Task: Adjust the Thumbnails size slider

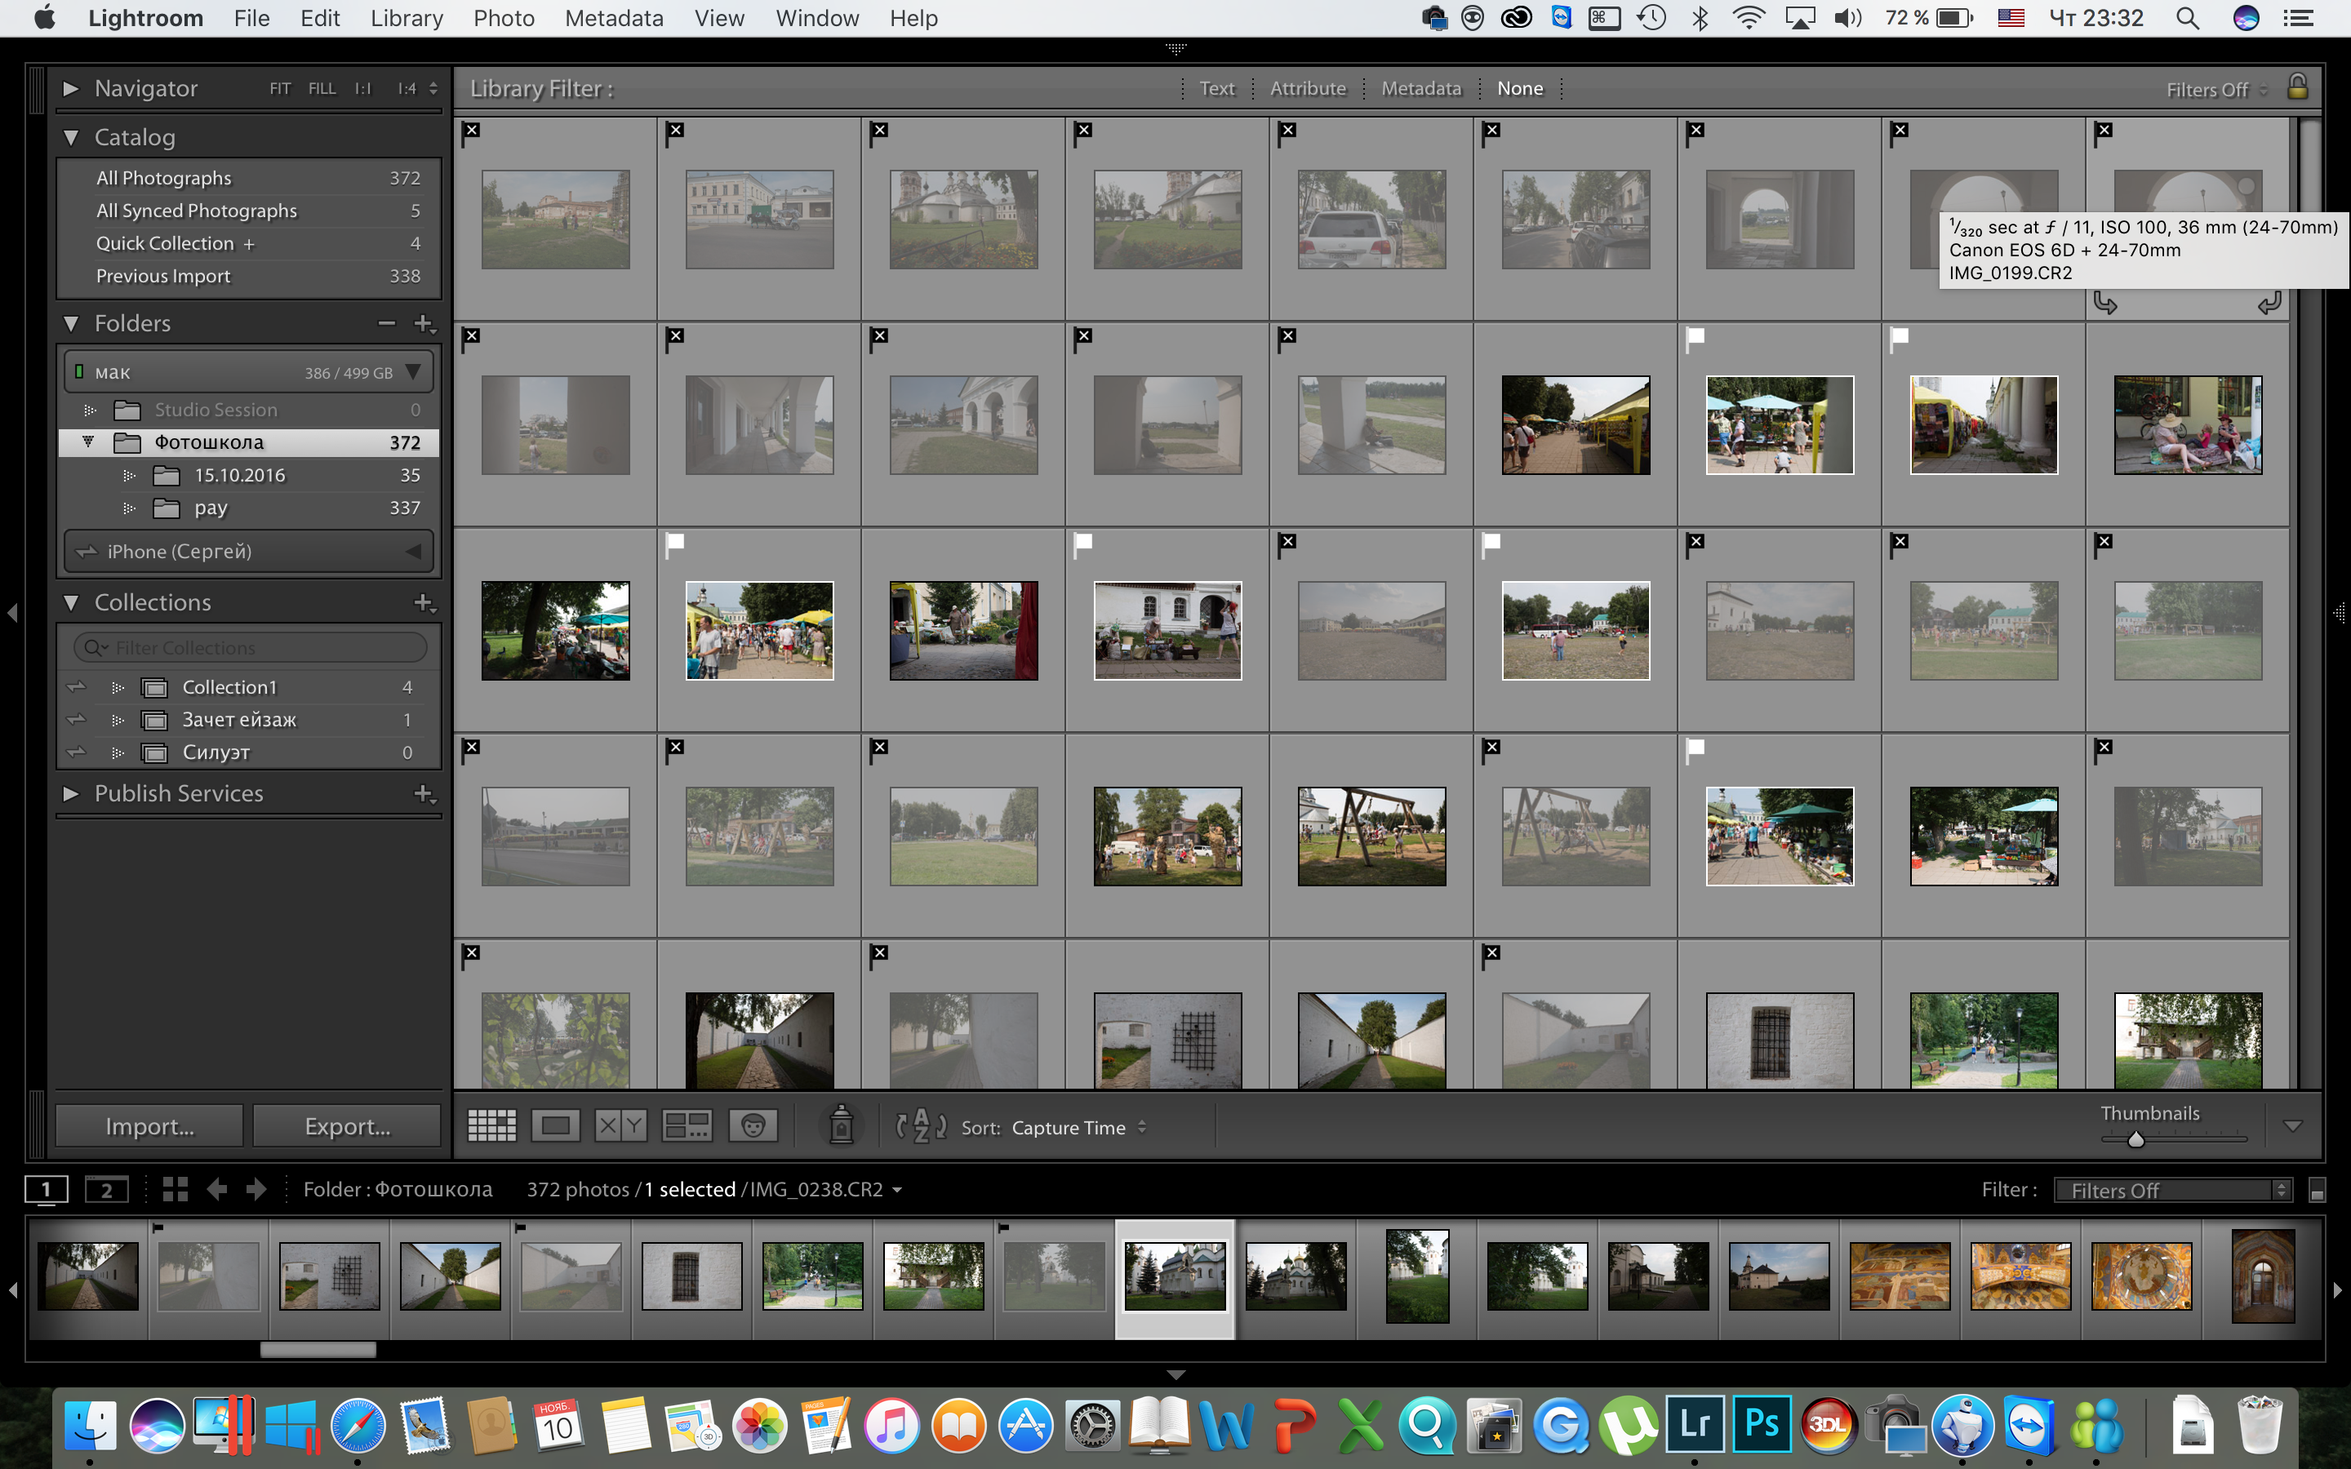Action: coord(2135,1138)
